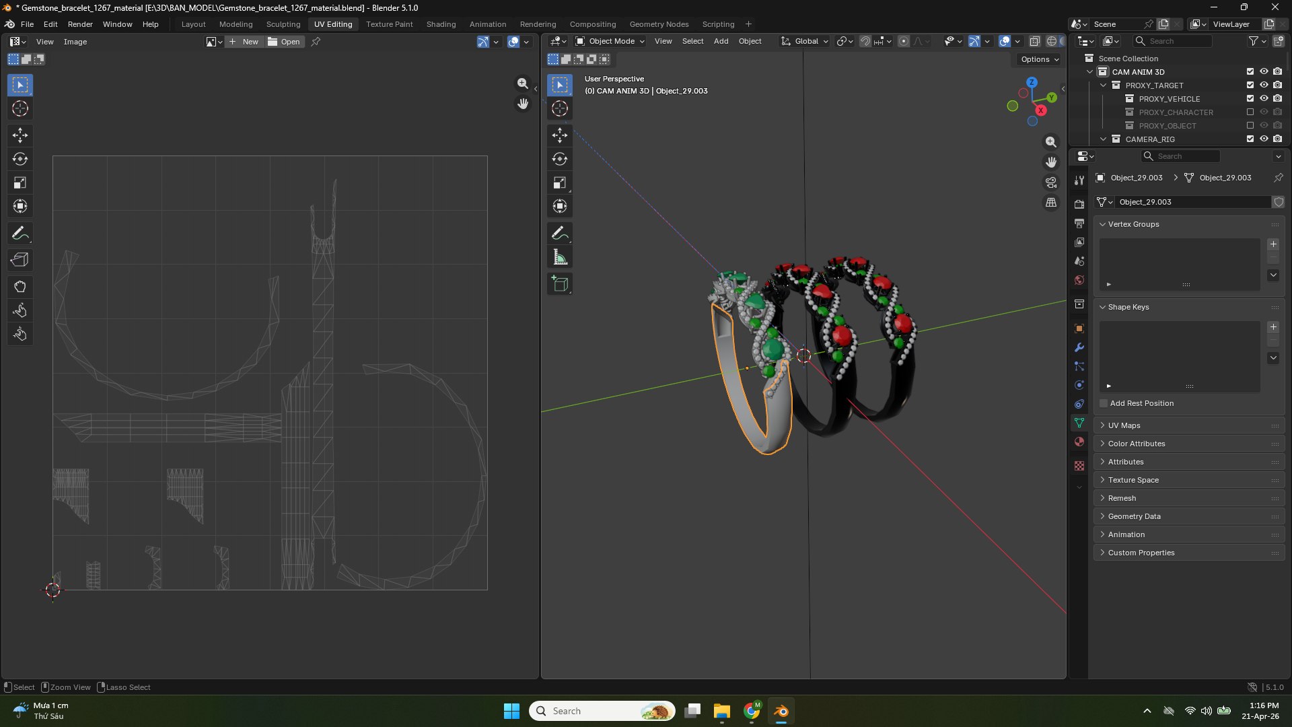Screen dimensions: 1292x727
Task: Select the Move tool in 3D viewport toolbar
Action: pyautogui.click(x=559, y=135)
